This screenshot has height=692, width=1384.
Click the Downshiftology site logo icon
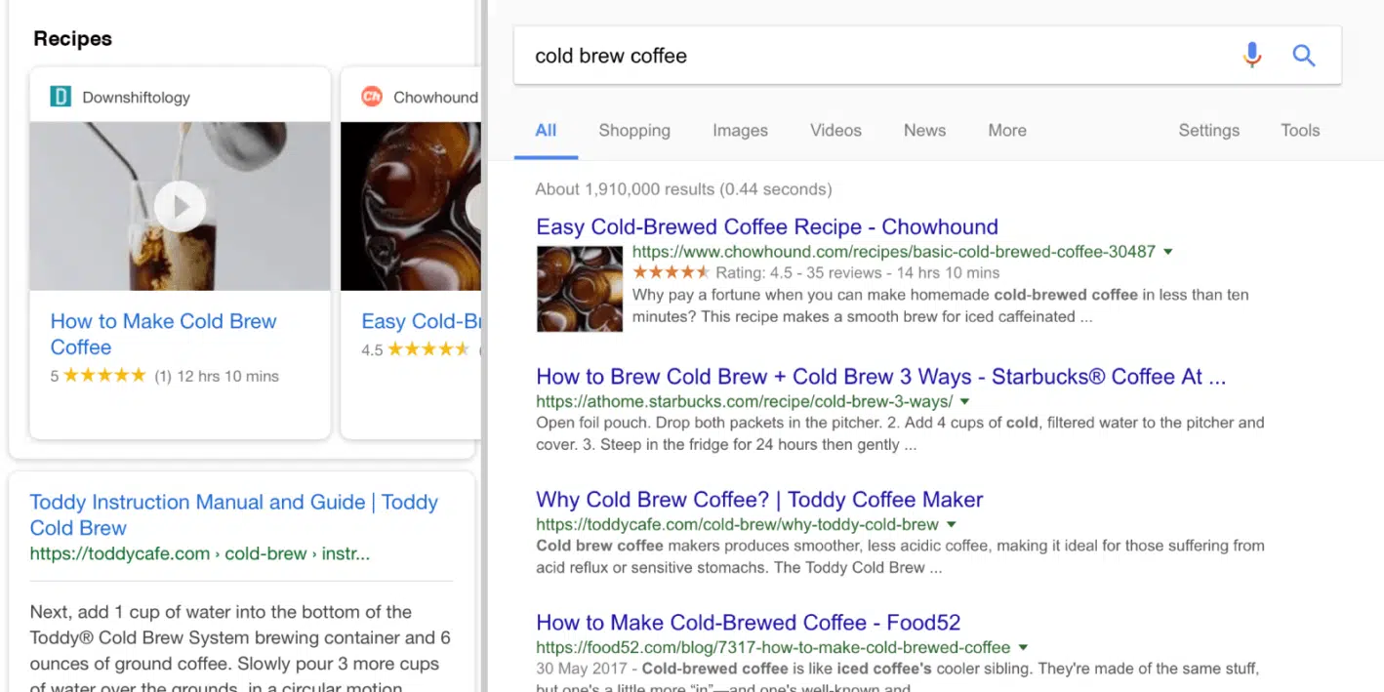(x=61, y=97)
